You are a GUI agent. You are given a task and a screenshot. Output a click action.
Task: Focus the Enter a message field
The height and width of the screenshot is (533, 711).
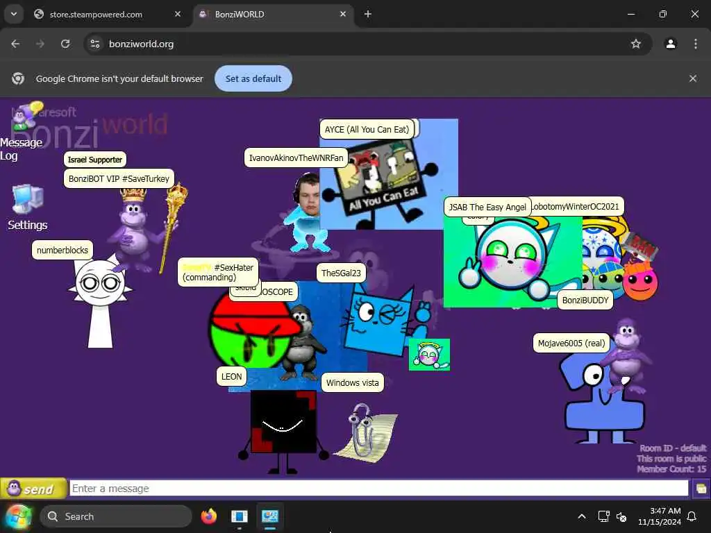(379, 489)
